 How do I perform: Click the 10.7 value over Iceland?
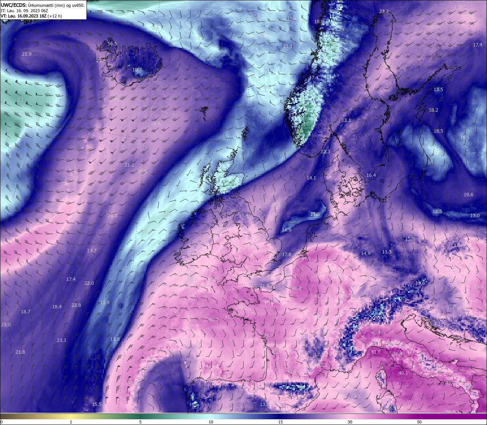(137, 70)
